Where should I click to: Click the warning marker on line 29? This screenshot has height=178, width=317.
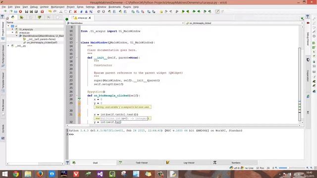click(79, 103)
